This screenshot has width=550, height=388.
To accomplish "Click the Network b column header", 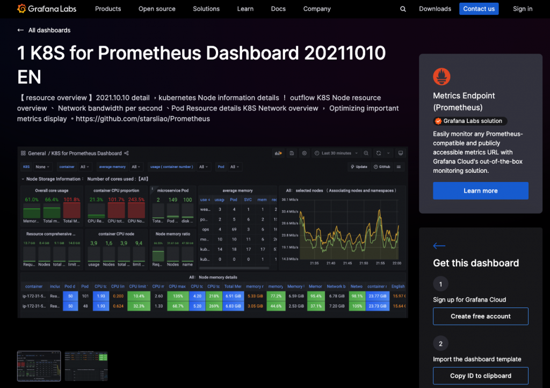I will [x=336, y=287].
